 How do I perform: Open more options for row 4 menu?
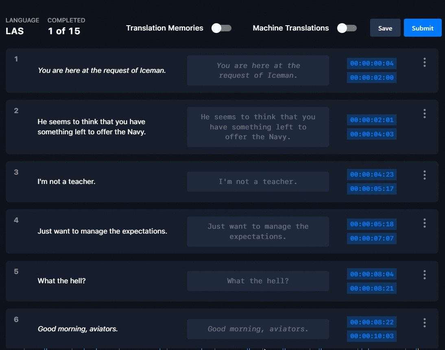point(425,223)
